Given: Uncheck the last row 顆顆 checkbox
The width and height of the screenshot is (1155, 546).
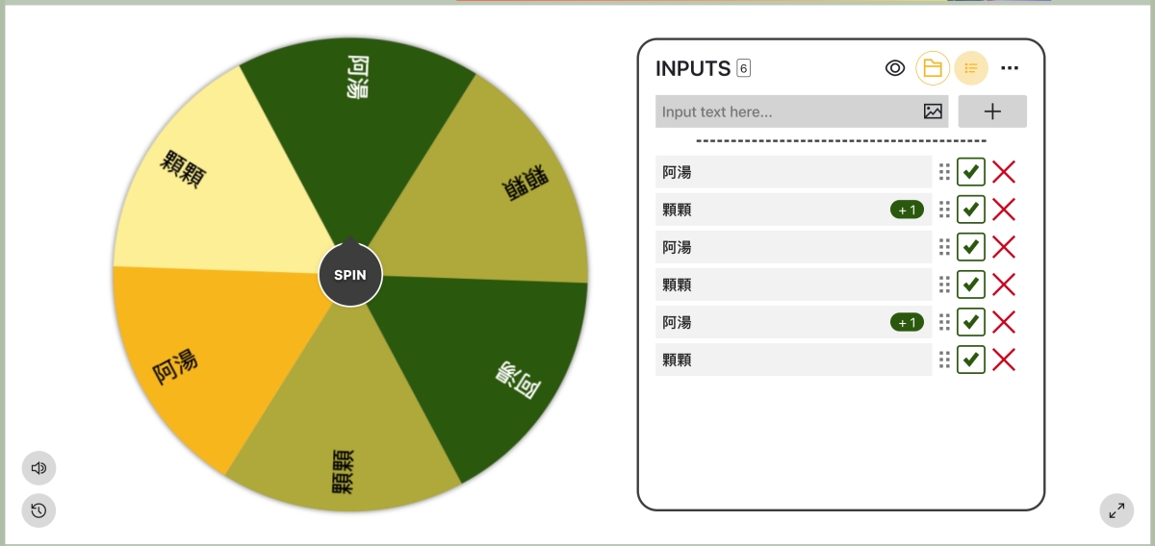Looking at the screenshot, I should (970, 360).
